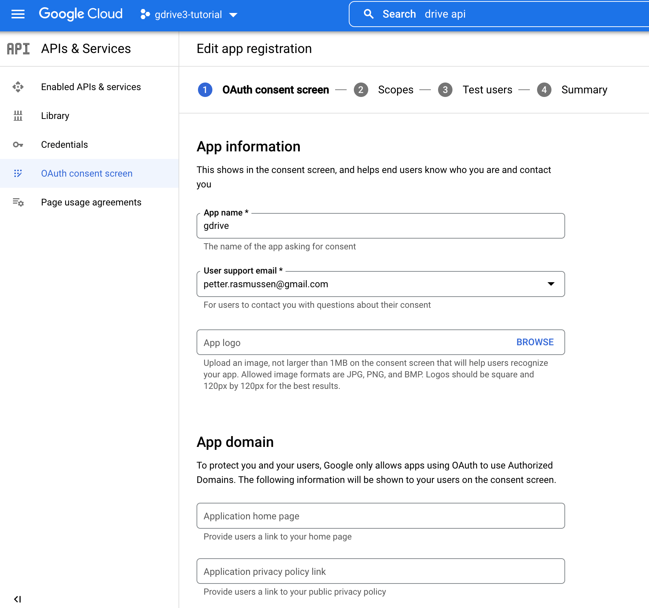Jump to step 4 Summary
The height and width of the screenshot is (608, 649).
tap(584, 90)
